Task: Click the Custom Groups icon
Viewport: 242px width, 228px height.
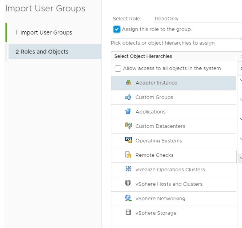Action: (128, 97)
